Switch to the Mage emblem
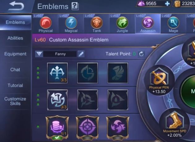The image size is (195, 142). (x=173, y=23)
